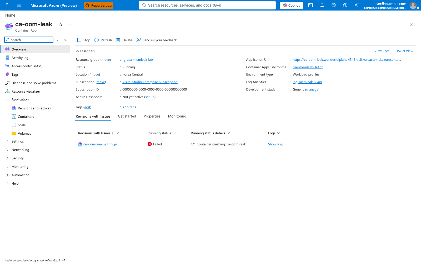The height and width of the screenshot is (263, 421).
Task: Favorite ca-oom-leak with the star icon
Action: point(61,24)
